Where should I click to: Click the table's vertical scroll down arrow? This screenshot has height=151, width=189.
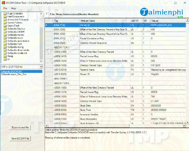[x=187, y=122]
